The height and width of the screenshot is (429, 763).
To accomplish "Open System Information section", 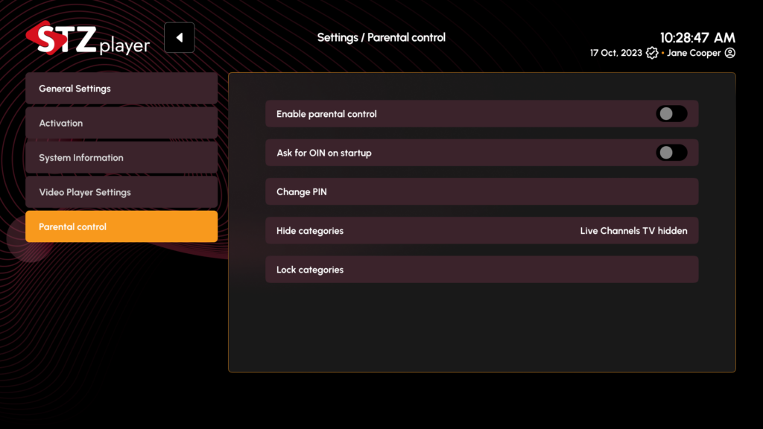I will [x=121, y=158].
